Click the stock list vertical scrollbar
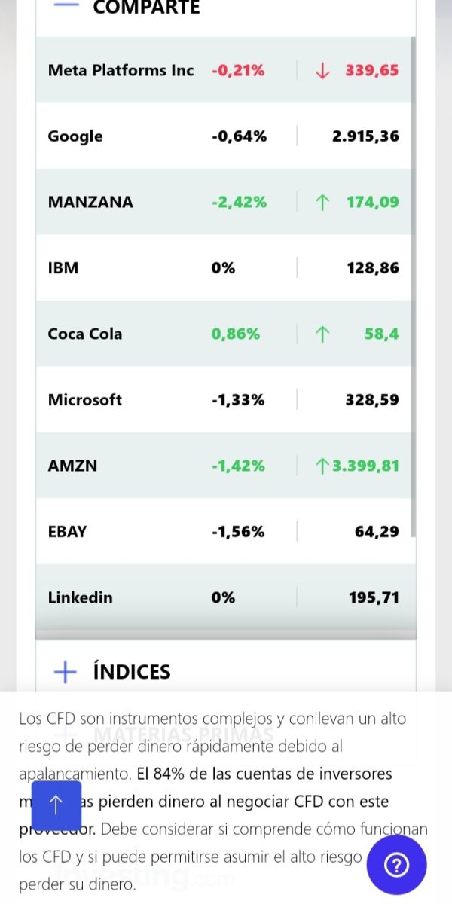452x904 pixels. [x=413, y=286]
